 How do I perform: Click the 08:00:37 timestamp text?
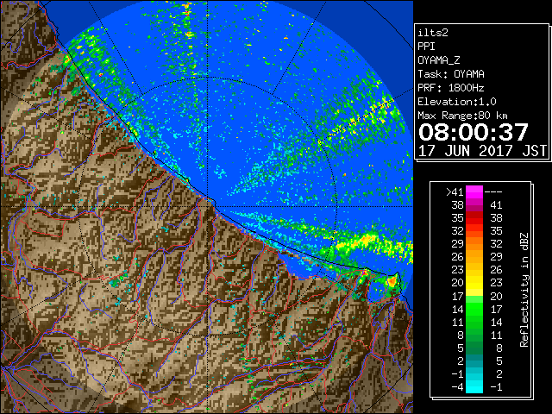(x=474, y=132)
